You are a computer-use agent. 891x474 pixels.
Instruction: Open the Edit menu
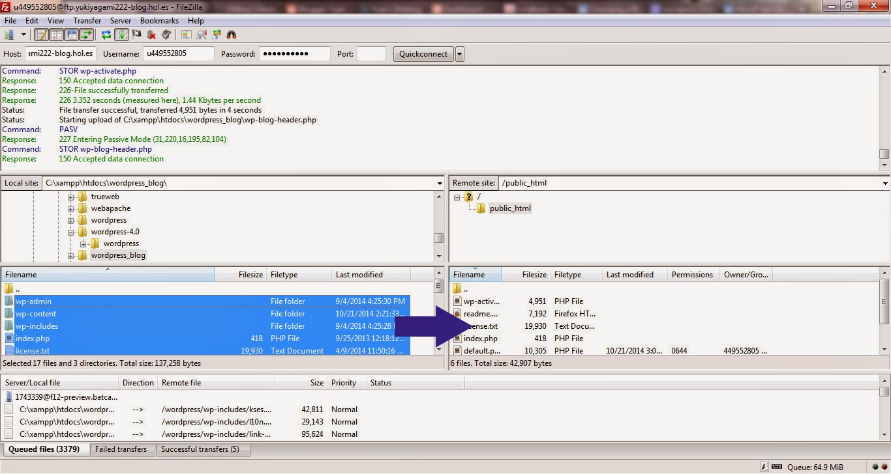click(32, 21)
